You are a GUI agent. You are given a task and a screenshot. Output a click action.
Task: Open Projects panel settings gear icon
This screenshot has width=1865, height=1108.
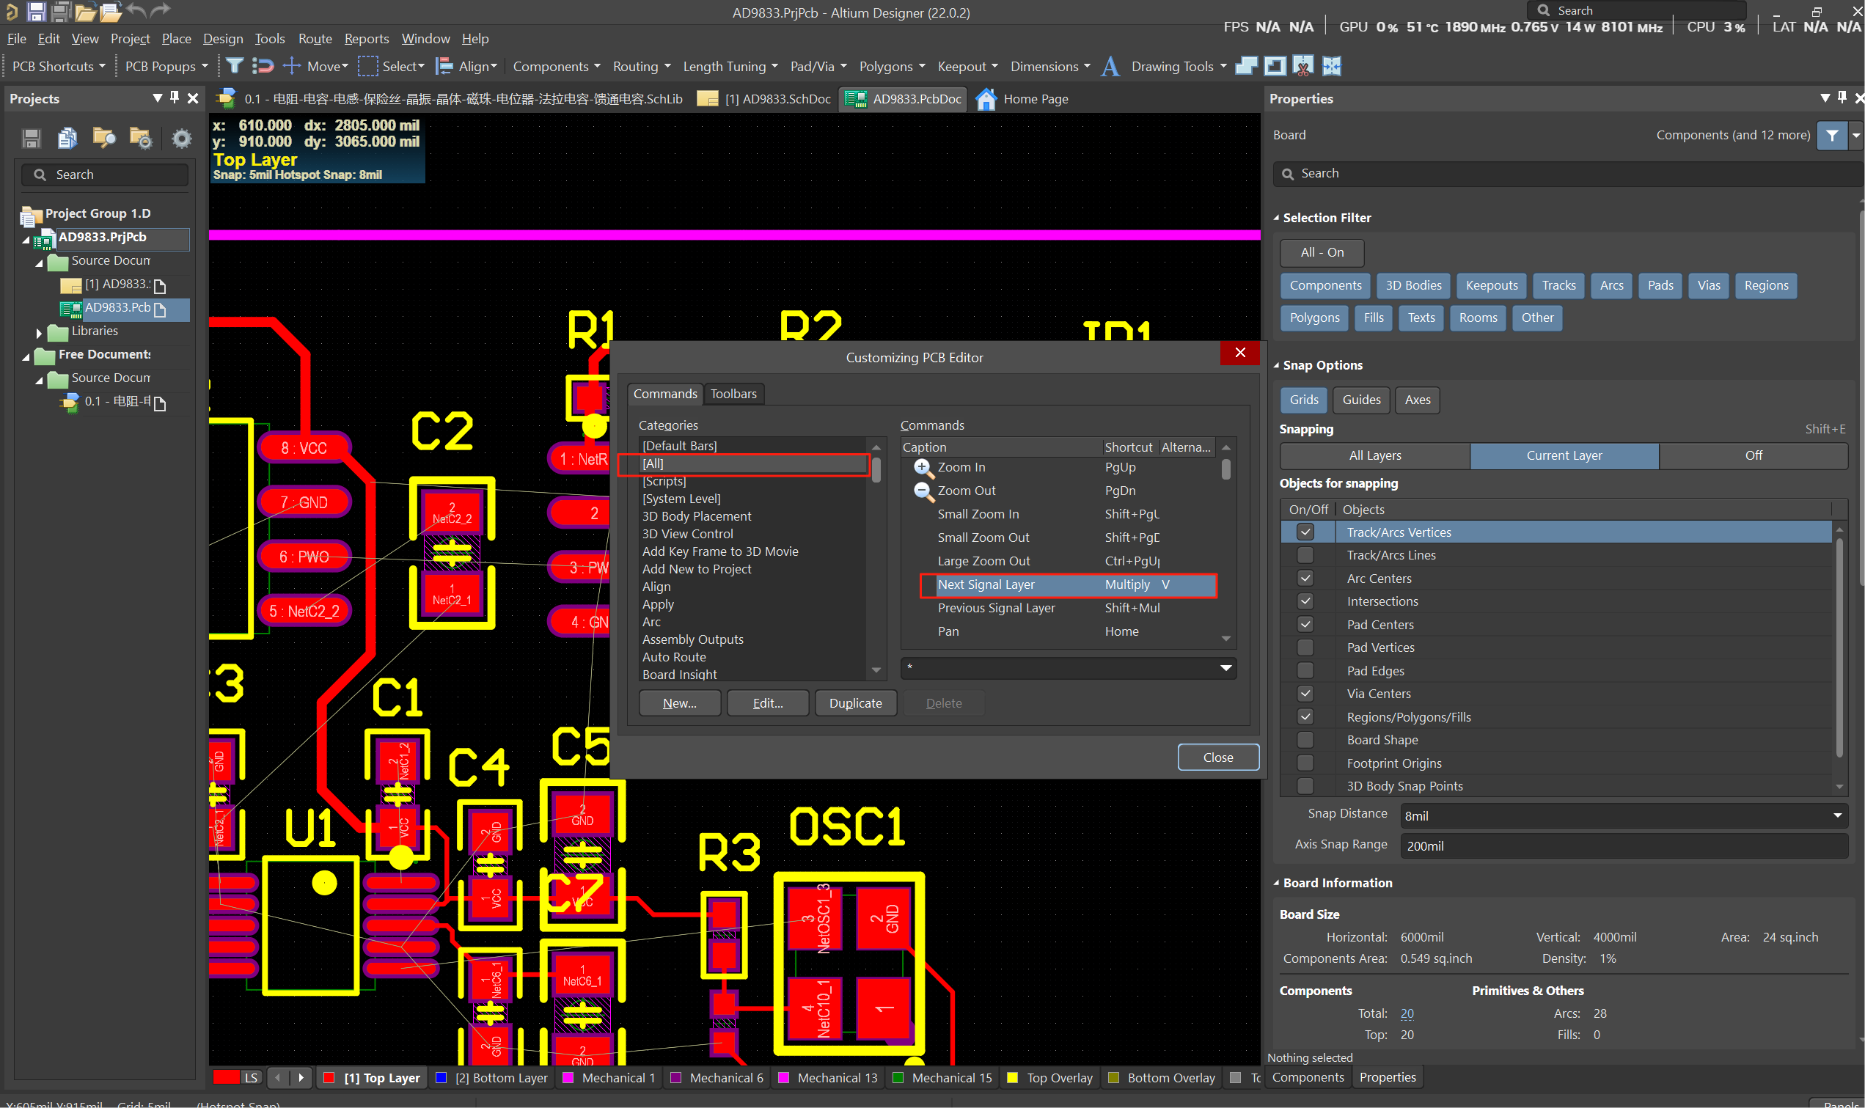(x=181, y=138)
